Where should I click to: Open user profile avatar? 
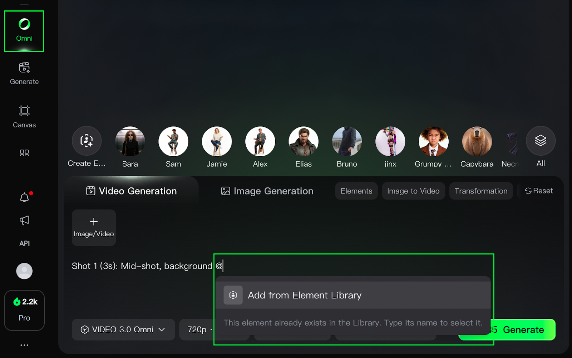point(24,271)
